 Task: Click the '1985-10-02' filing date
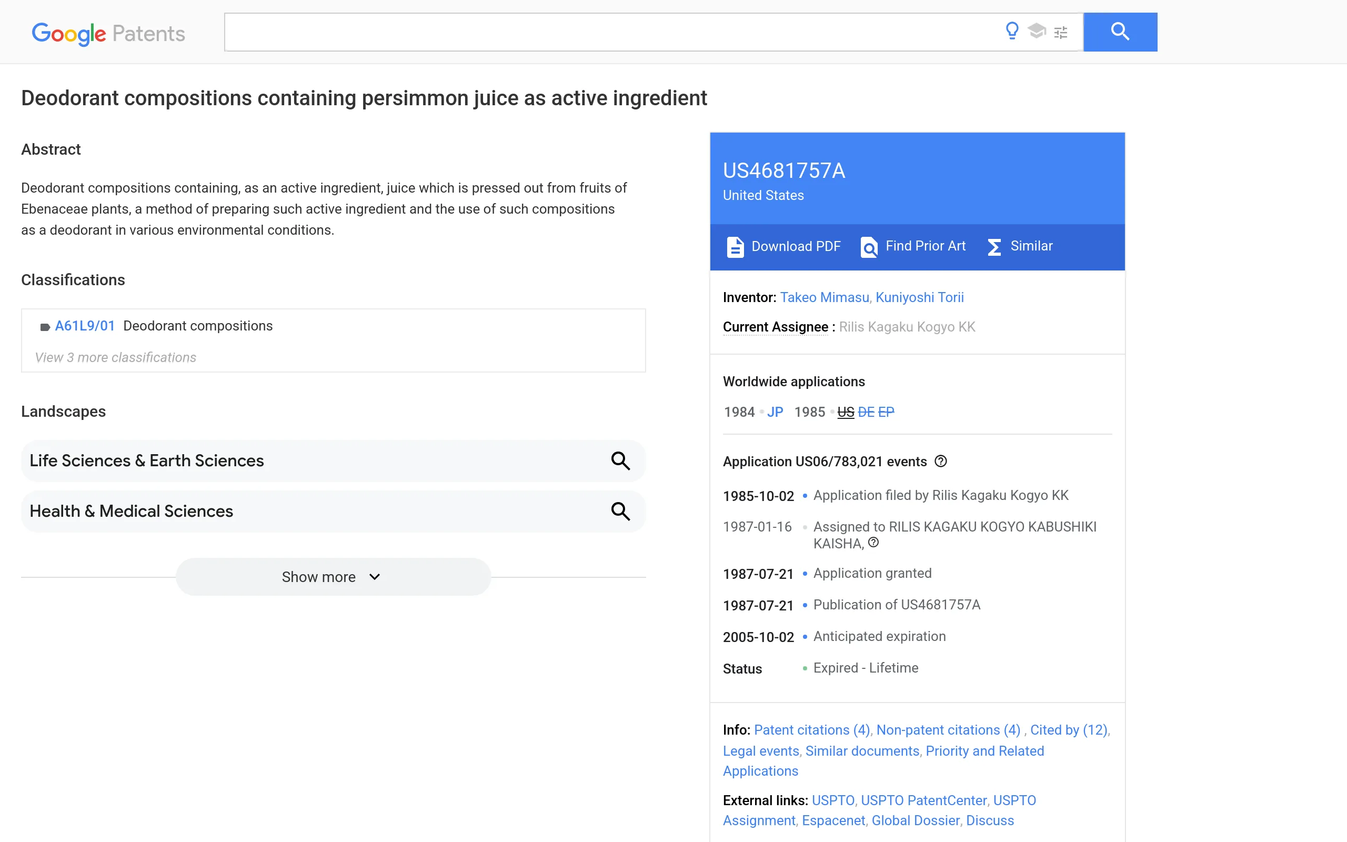[x=758, y=496]
